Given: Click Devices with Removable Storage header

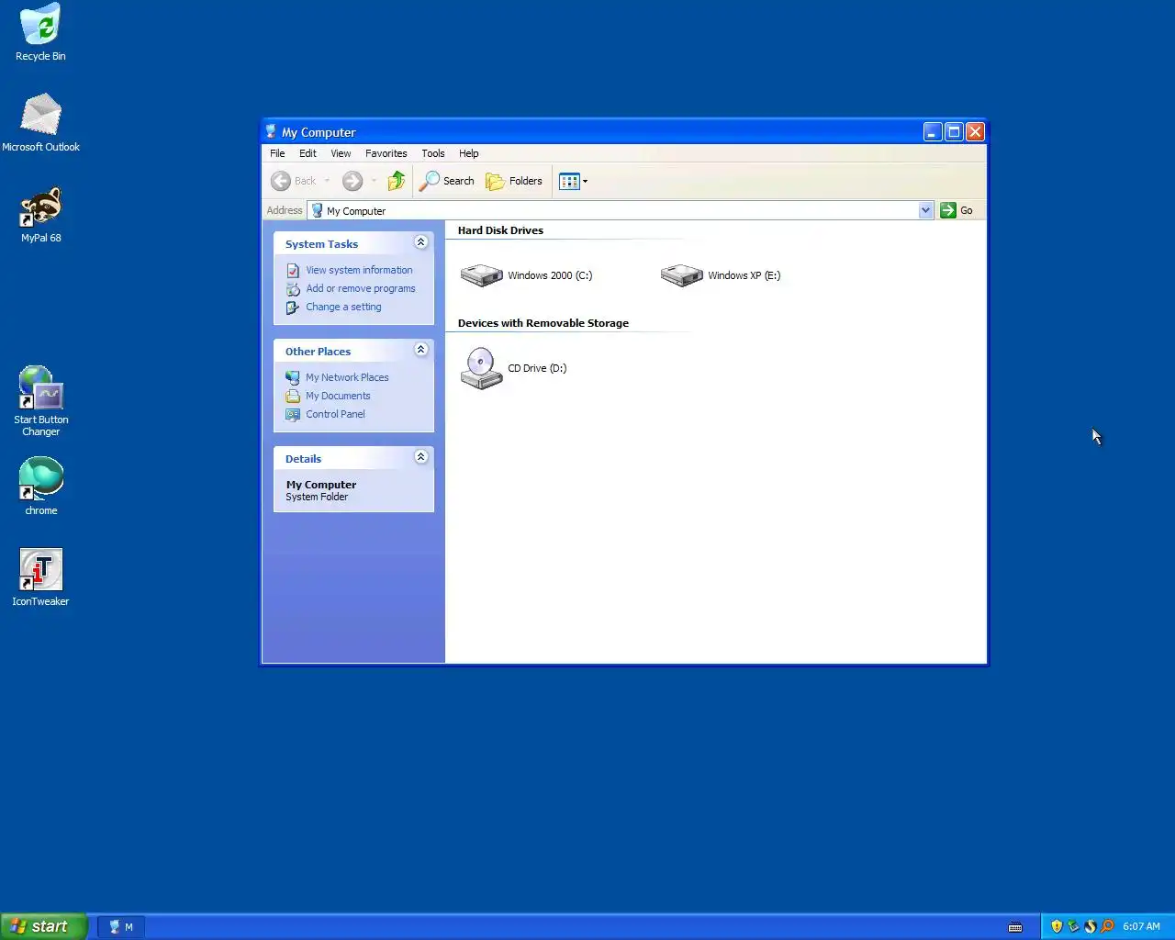Looking at the screenshot, I should [x=543, y=323].
